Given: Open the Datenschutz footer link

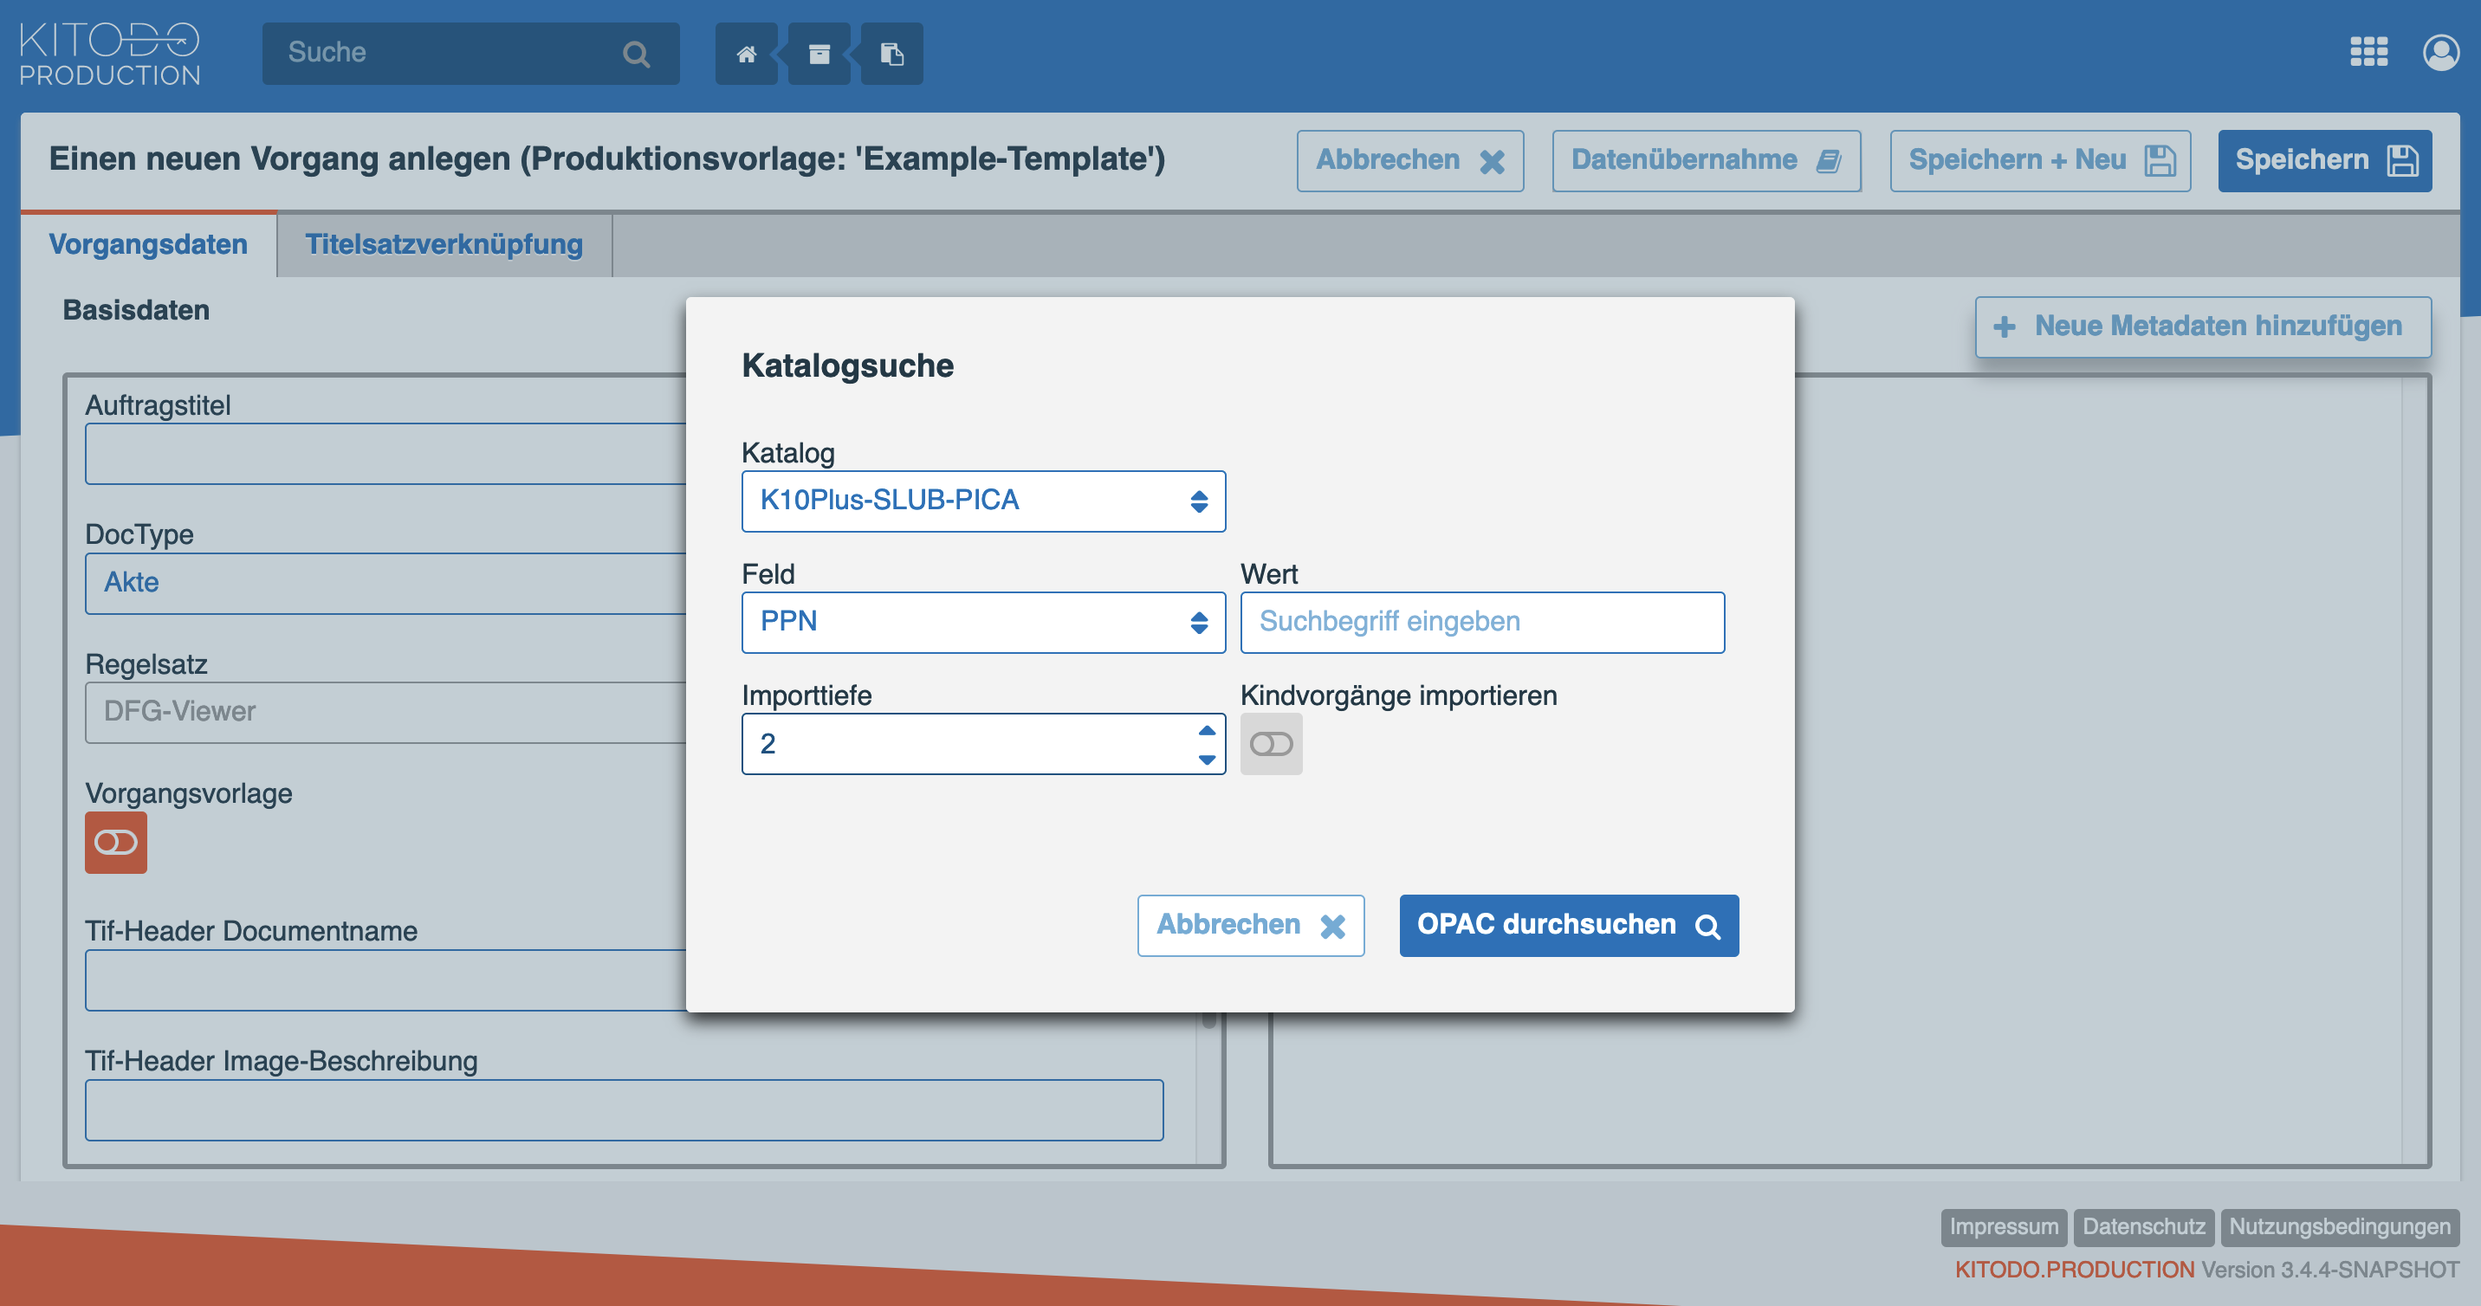Looking at the screenshot, I should coord(2143,1227).
